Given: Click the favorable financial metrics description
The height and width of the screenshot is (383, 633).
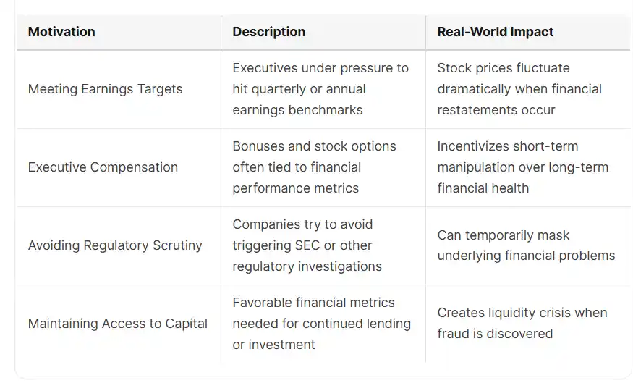Looking at the screenshot, I should 321,324.
